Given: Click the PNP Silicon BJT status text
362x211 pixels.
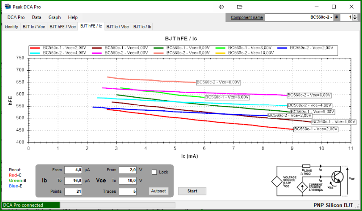Looking at the screenshot, I should pos(333,205).
